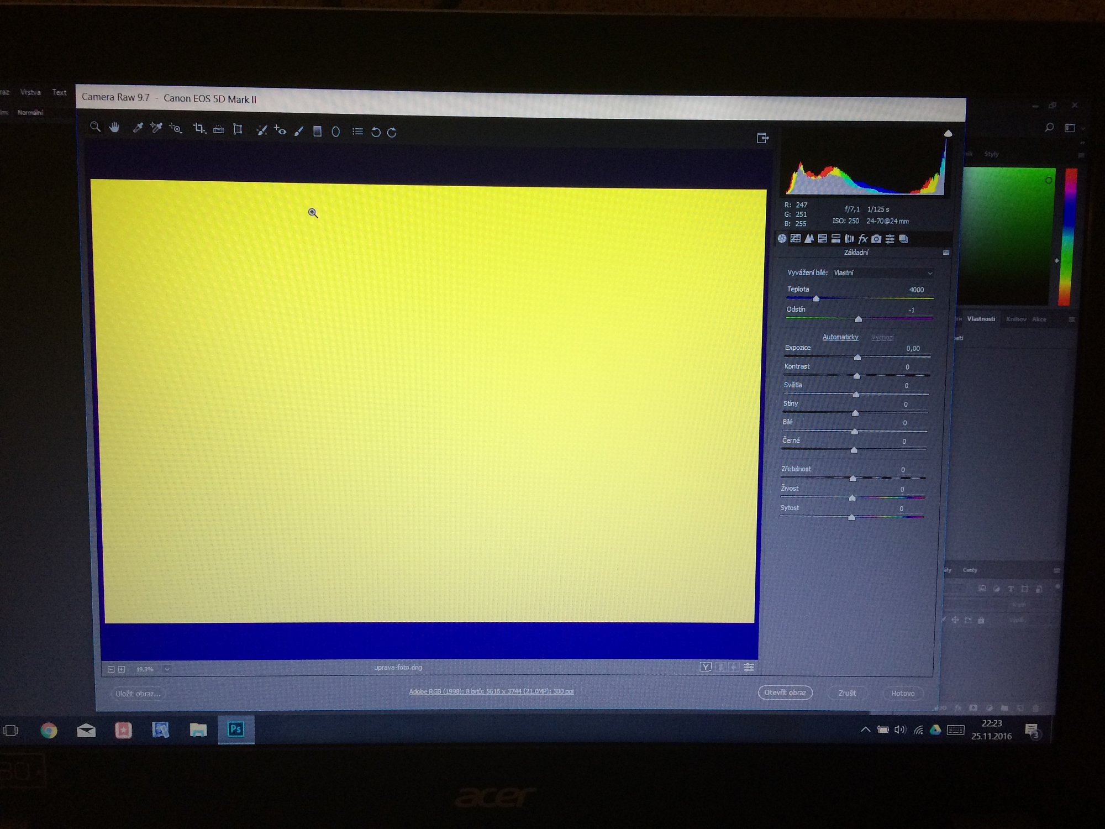
Task: Open workflow options Adobe RGB link
Action: 491,691
